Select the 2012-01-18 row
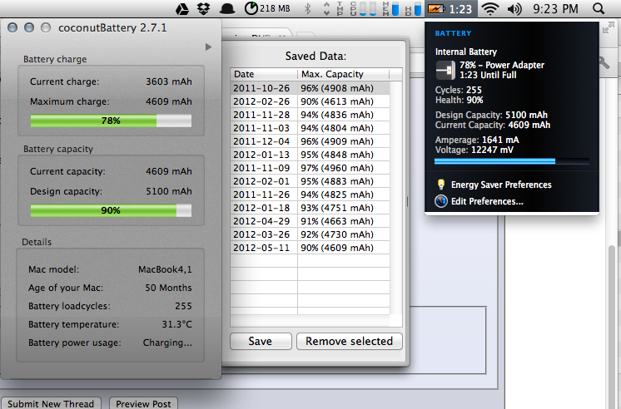Screen dimensions: 621x409 tap(310, 208)
